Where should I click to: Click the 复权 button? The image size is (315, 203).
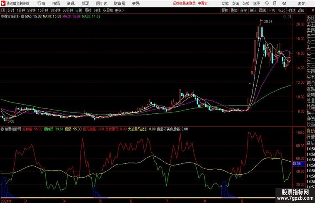point(225,10)
